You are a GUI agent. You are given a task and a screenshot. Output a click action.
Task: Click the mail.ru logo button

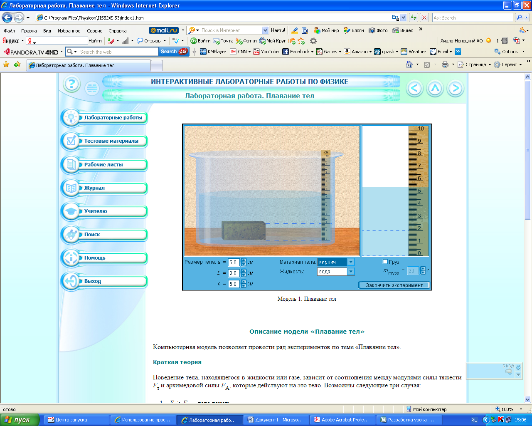point(164,30)
